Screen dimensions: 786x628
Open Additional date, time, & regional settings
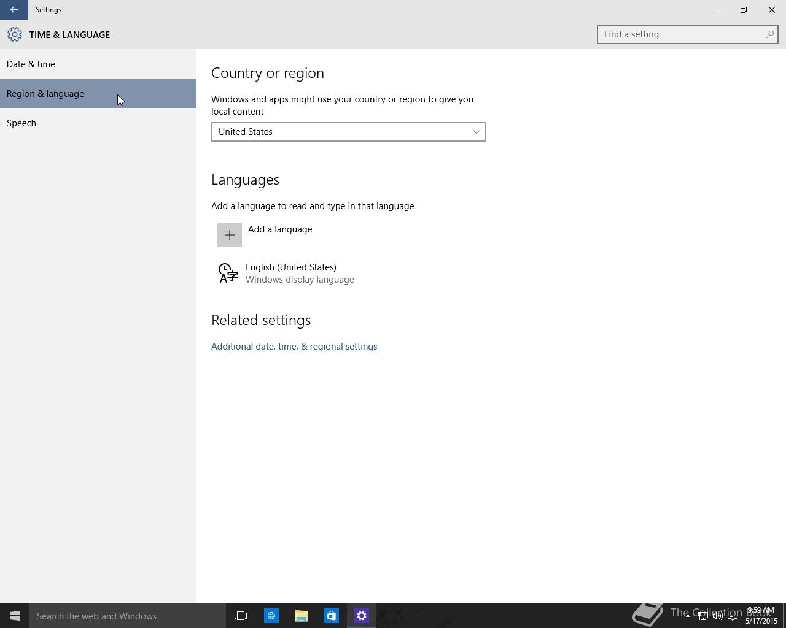pyautogui.click(x=294, y=347)
